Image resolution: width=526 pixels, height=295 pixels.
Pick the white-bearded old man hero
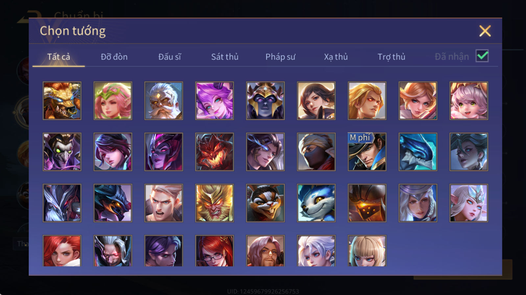(163, 101)
